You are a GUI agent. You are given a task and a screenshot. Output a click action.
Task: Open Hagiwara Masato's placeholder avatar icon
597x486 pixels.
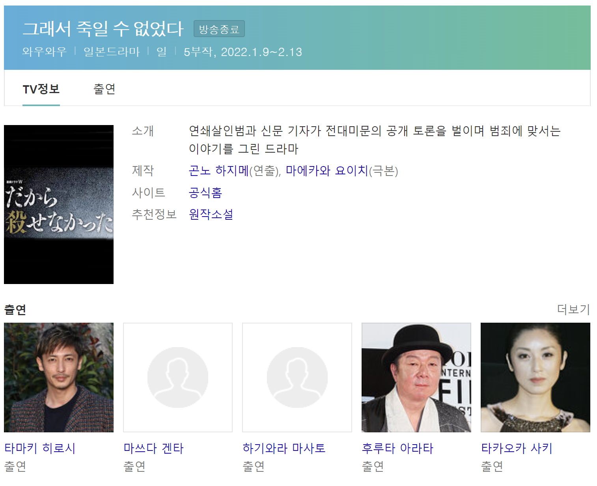297,378
